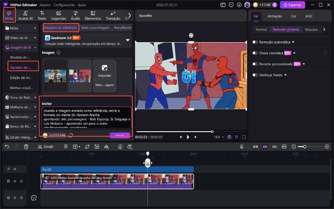This screenshot has height=209, width=334.
Task: Take a snapshot with the camera icon
Action: click(x=229, y=137)
